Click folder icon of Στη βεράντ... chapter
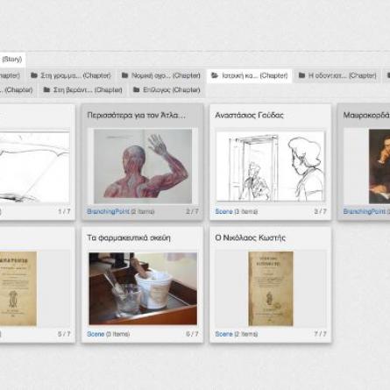This screenshot has width=390, height=390. [46, 89]
